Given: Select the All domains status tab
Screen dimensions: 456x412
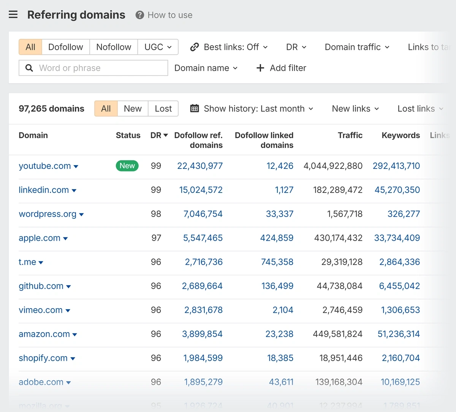Looking at the screenshot, I should coord(106,109).
